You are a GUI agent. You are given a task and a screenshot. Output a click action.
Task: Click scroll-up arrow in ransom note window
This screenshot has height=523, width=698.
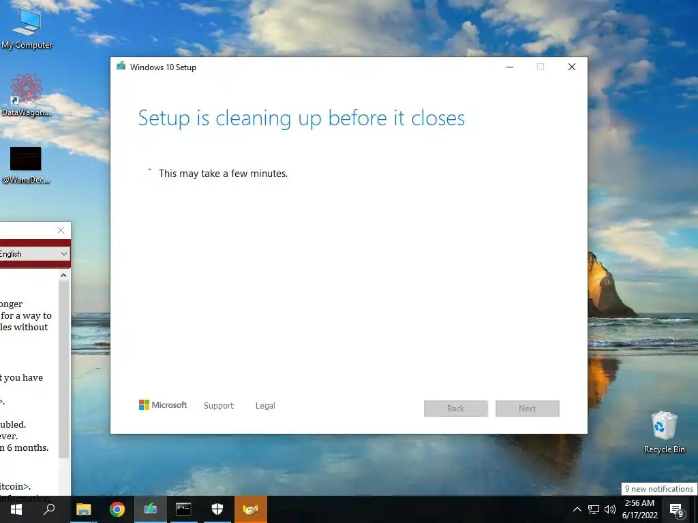pos(63,275)
